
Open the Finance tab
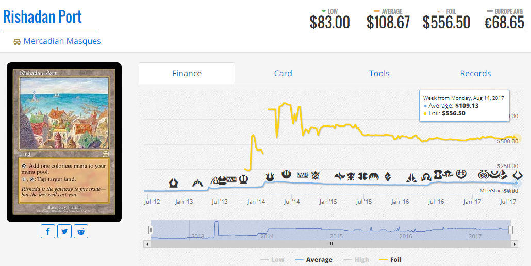tap(187, 73)
